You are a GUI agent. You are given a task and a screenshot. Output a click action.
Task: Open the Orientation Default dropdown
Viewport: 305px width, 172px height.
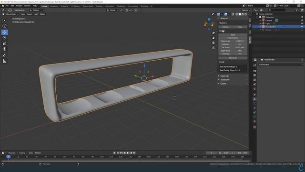(37, 10)
